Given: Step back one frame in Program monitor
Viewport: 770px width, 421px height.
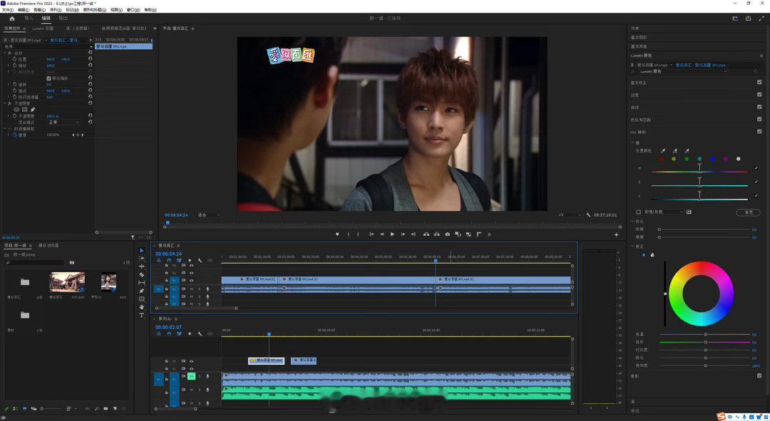Looking at the screenshot, I should (x=381, y=234).
